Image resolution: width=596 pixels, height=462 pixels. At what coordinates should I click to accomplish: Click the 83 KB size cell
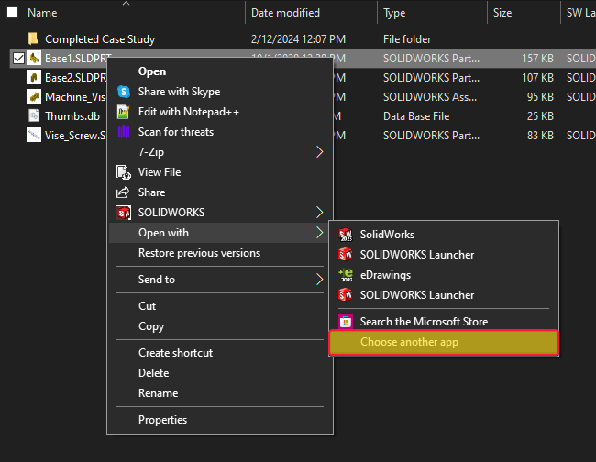point(540,136)
